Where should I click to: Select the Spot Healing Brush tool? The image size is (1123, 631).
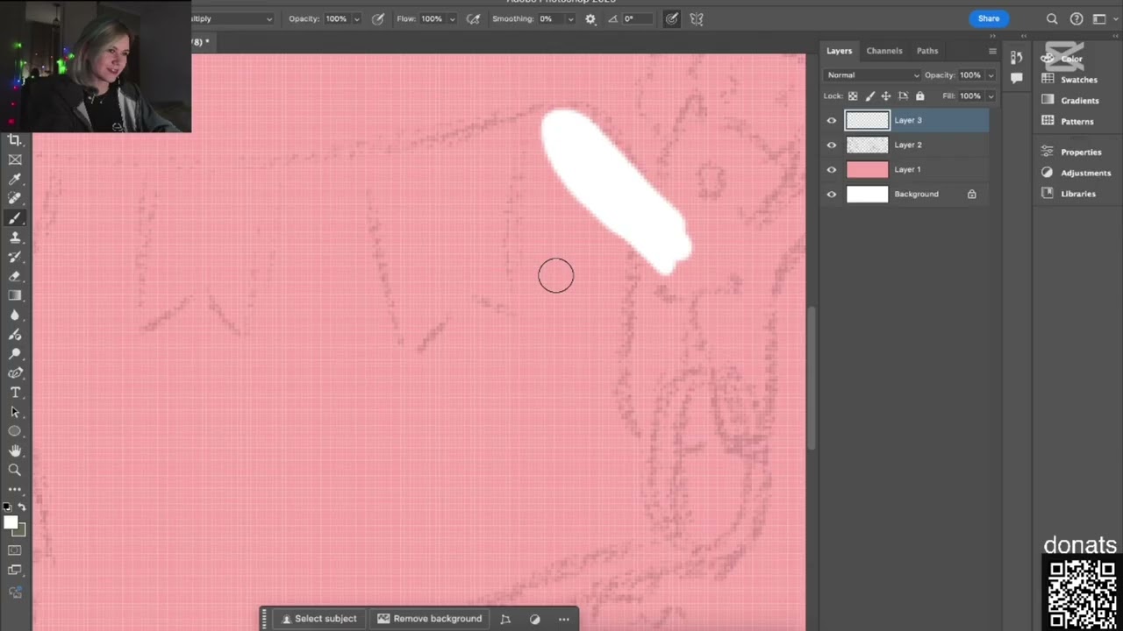tap(15, 198)
